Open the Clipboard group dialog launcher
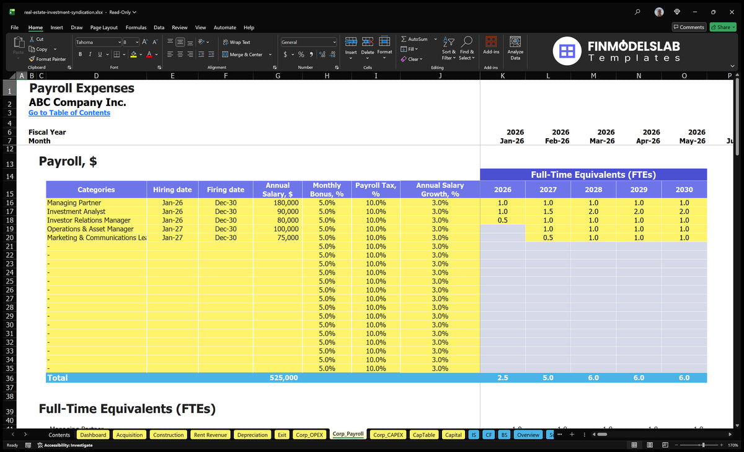Screen dimensions: 744x452 [69, 67]
